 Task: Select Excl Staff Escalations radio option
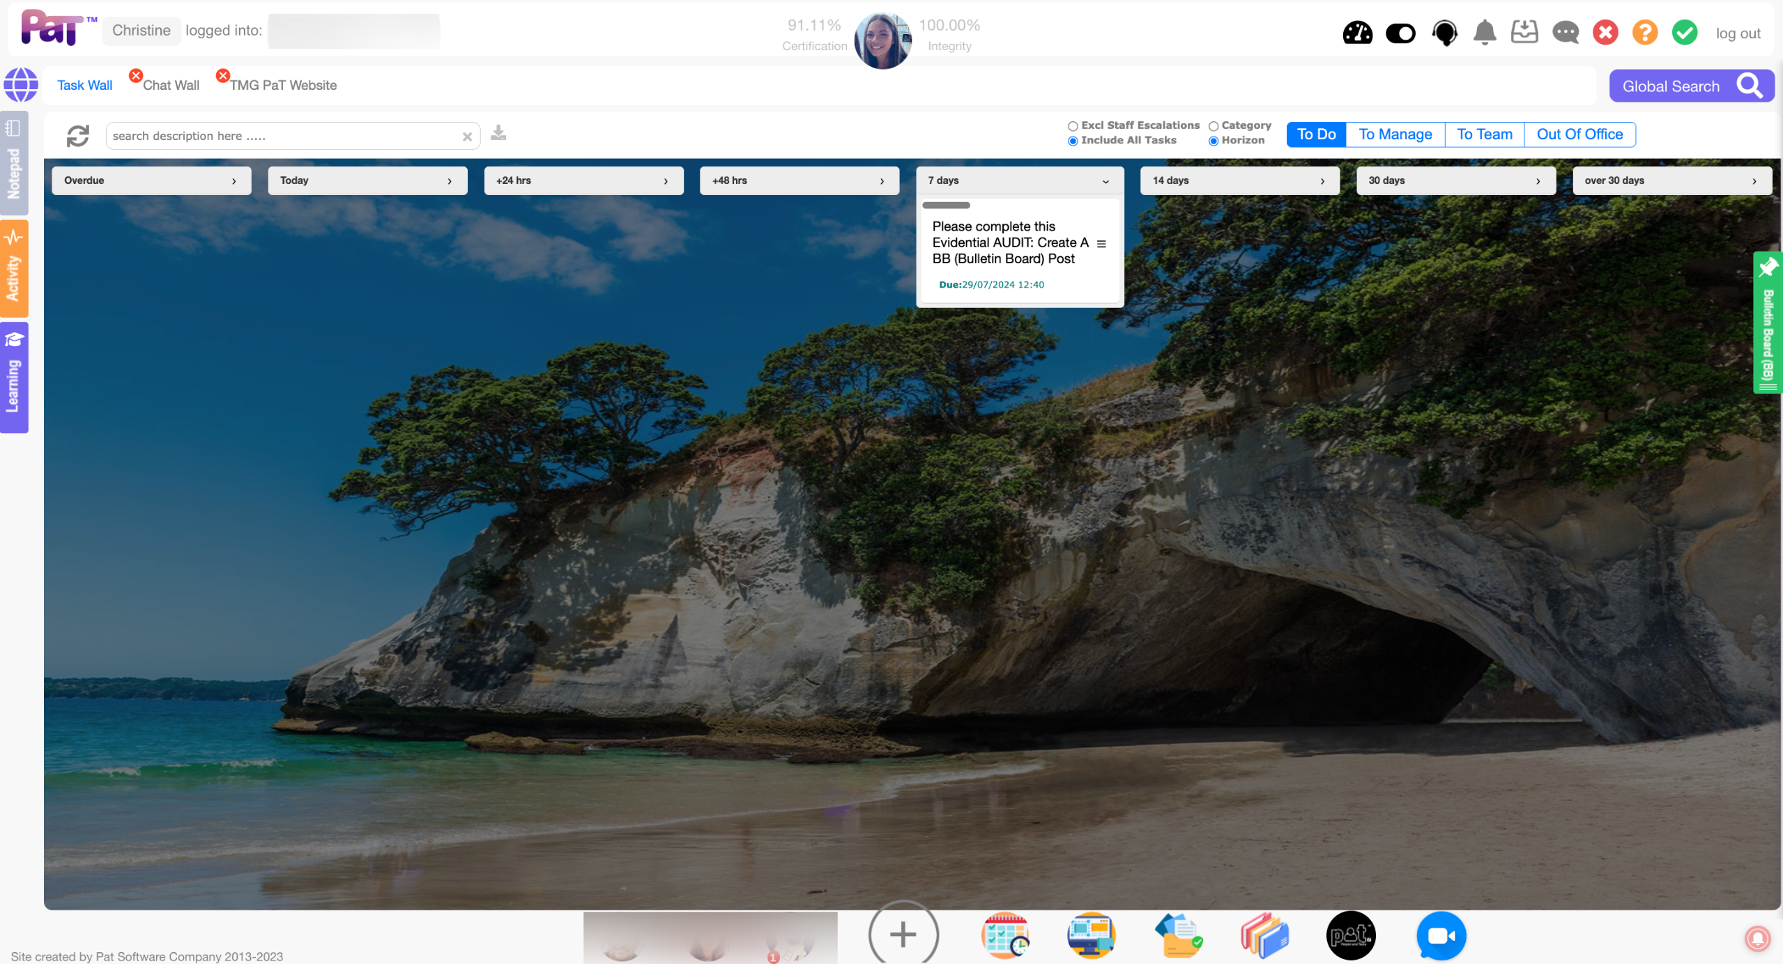1073,126
